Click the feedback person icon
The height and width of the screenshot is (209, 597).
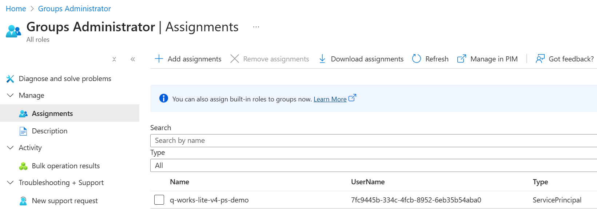pyautogui.click(x=540, y=59)
